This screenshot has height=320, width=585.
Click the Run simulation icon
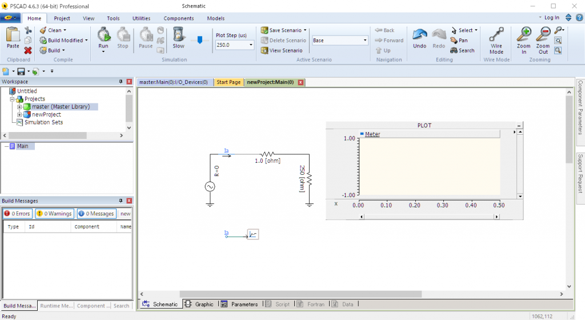tap(103, 35)
